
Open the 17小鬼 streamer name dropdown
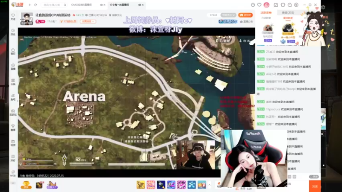click(x=52, y=21)
